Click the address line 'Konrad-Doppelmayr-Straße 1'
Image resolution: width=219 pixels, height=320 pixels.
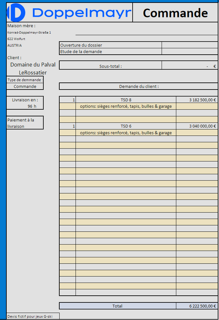pos(29,32)
